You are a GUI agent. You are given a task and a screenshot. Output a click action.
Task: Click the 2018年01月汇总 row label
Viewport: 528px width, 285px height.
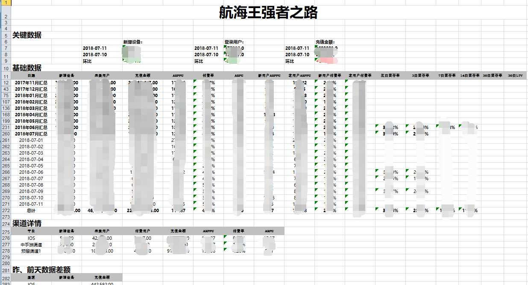pyautogui.click(x=31, y=95)
